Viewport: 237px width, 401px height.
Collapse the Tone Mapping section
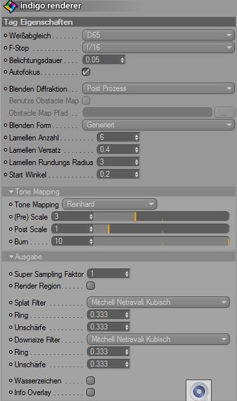(11, 192)
